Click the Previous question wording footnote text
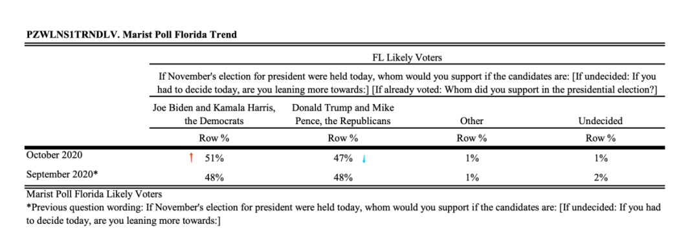 click(x=344, y=214)
